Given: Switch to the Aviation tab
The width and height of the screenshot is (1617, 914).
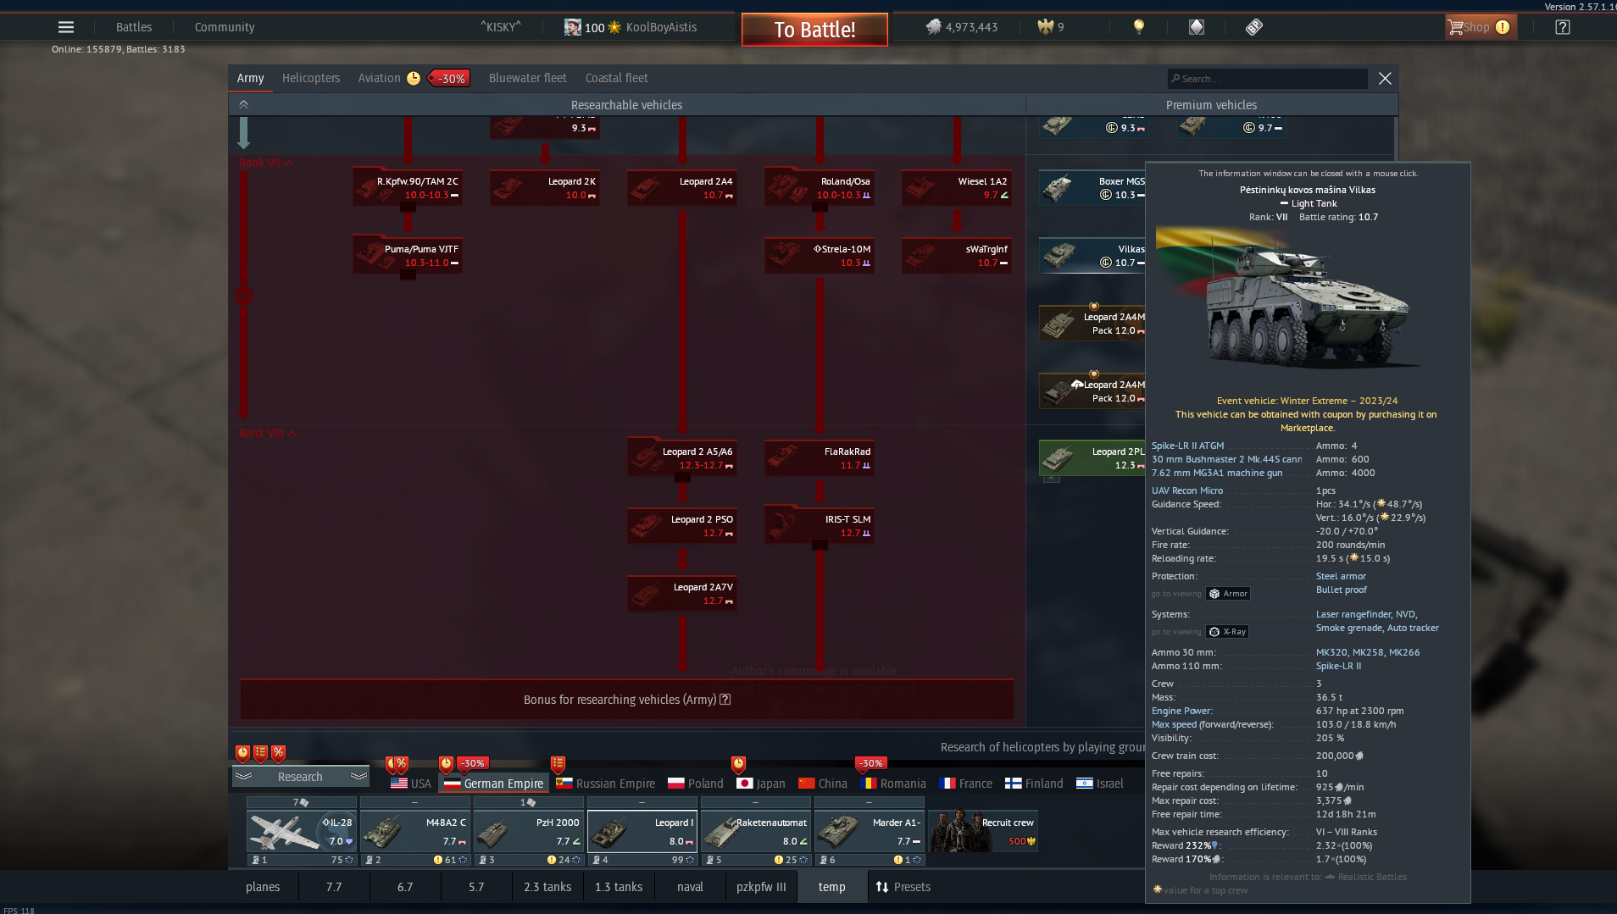Looking at the screenshot, I should tap(379, 78).
